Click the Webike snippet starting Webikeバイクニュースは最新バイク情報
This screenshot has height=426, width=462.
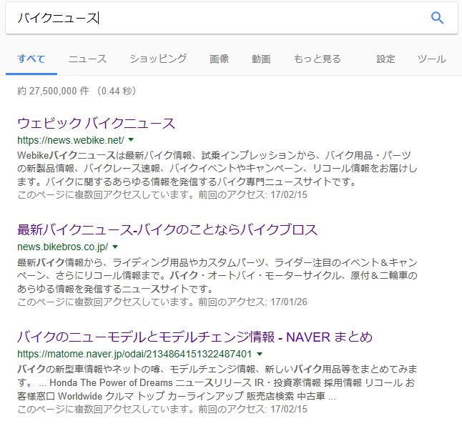[217, 169]
